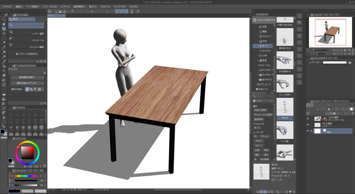Click the layer color paint bucket icon
Viewport: 355px width, 194px height.
click(349, 62)
